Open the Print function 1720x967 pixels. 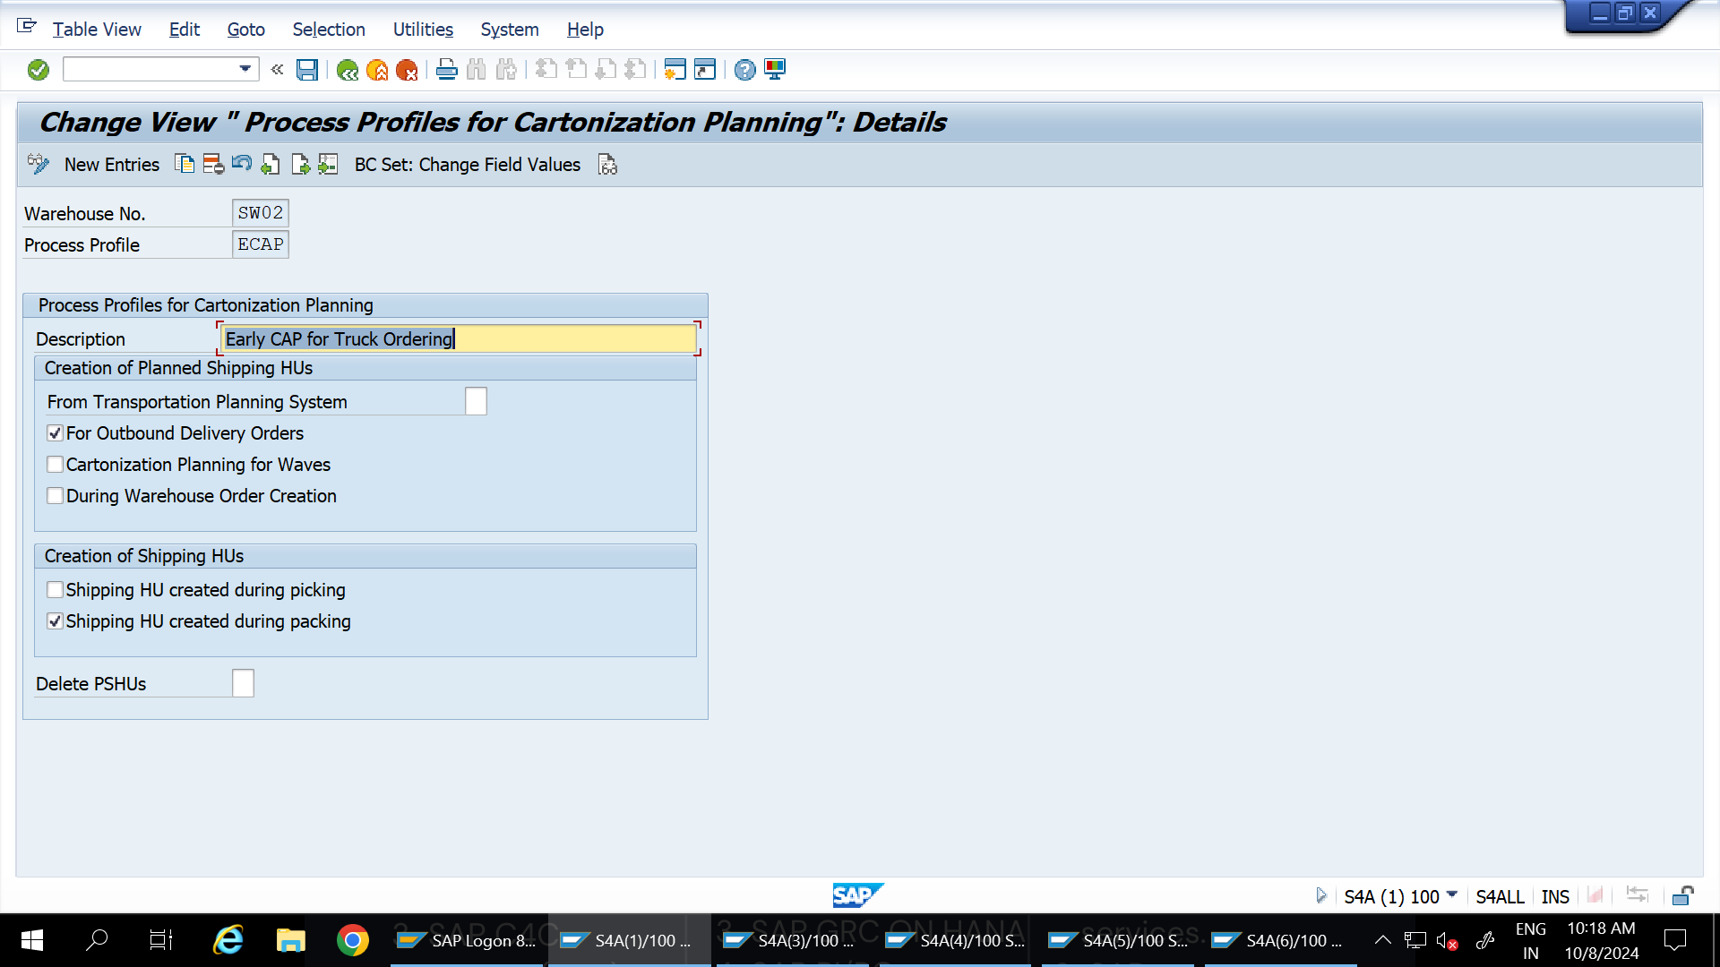(446, 69)
